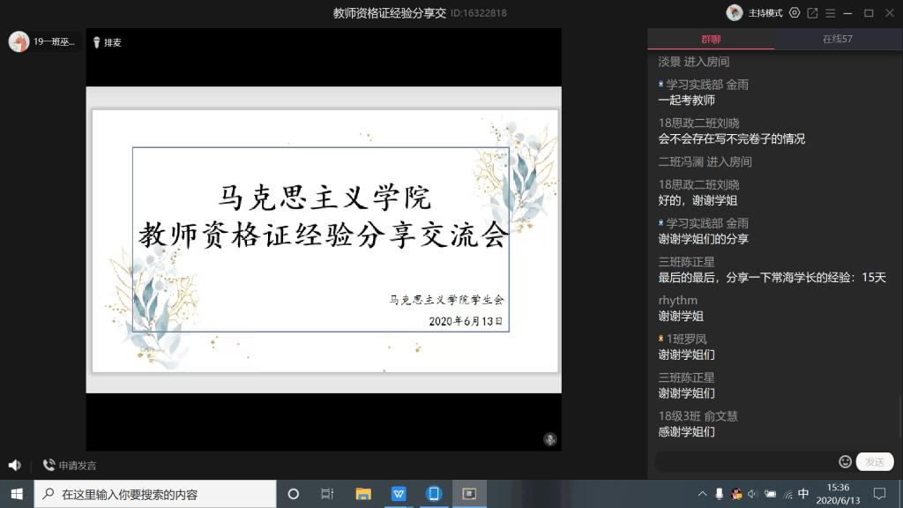This screenshot has width=903, height=508.
Task: Click the pop-out window icon
Action: [812, 13]
